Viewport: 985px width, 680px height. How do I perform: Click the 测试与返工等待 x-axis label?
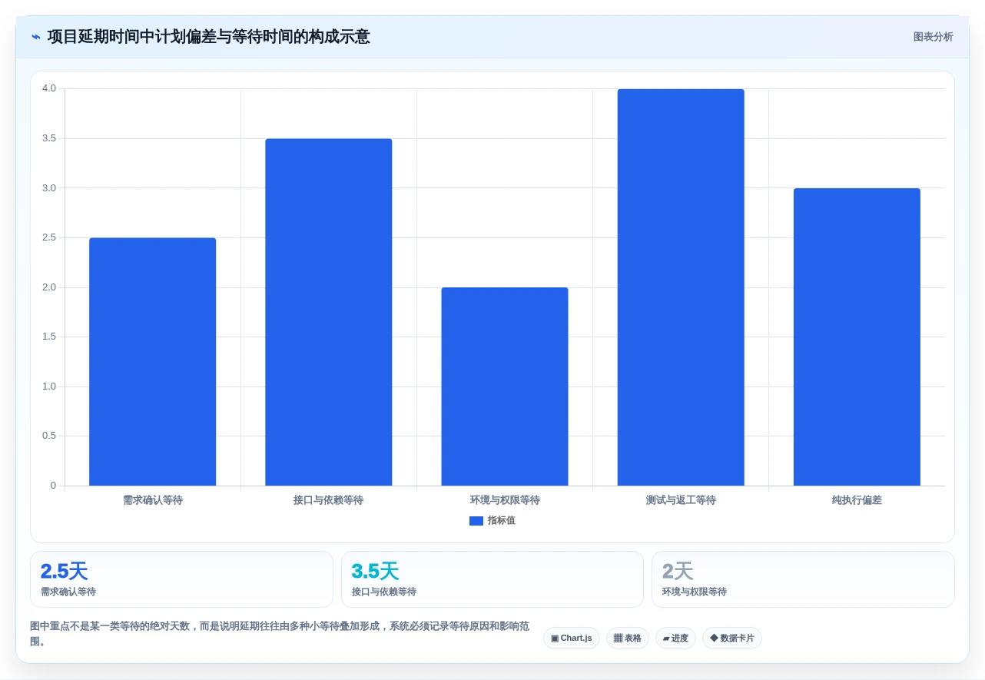(x=681, y=500)
